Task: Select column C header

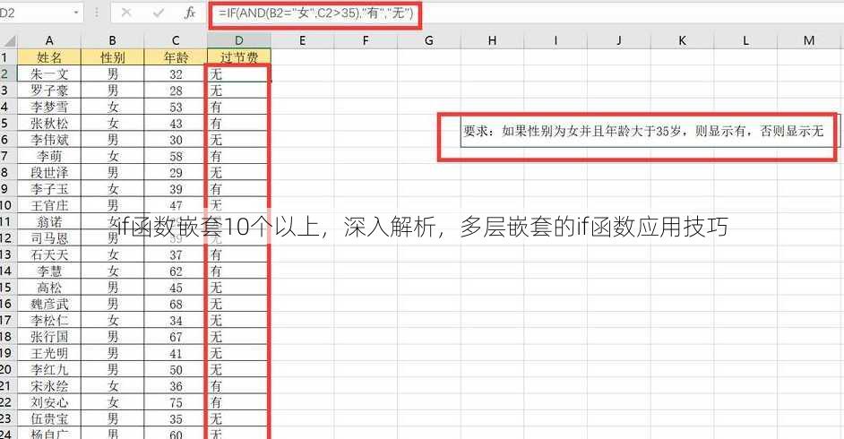Action: pos(176,40)
